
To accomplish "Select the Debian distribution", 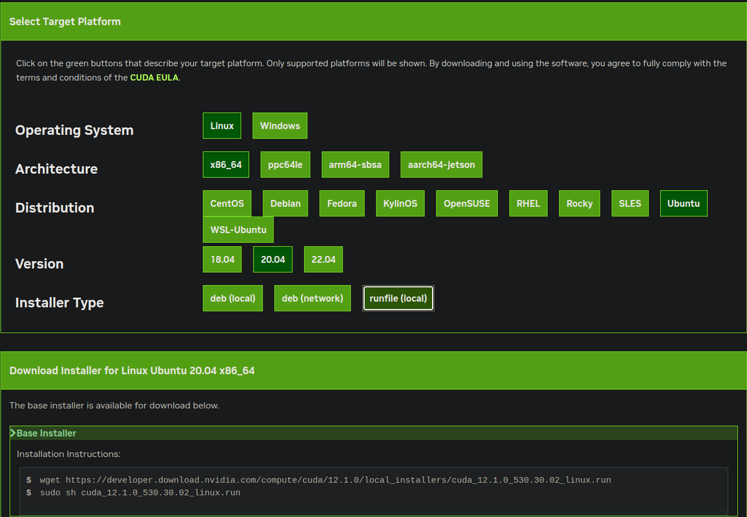I will click(285, 203).
